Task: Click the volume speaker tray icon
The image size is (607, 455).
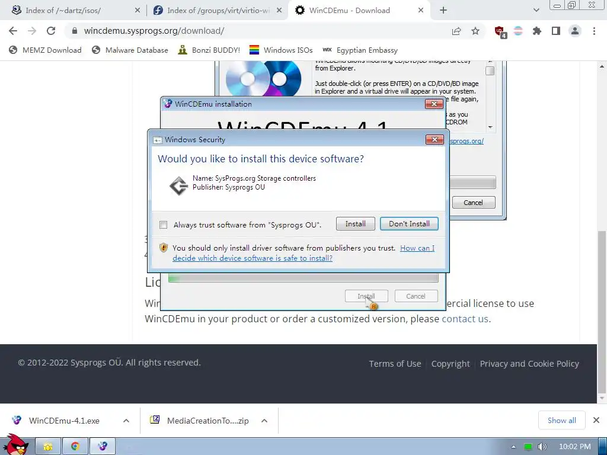Action: [542, 447]
